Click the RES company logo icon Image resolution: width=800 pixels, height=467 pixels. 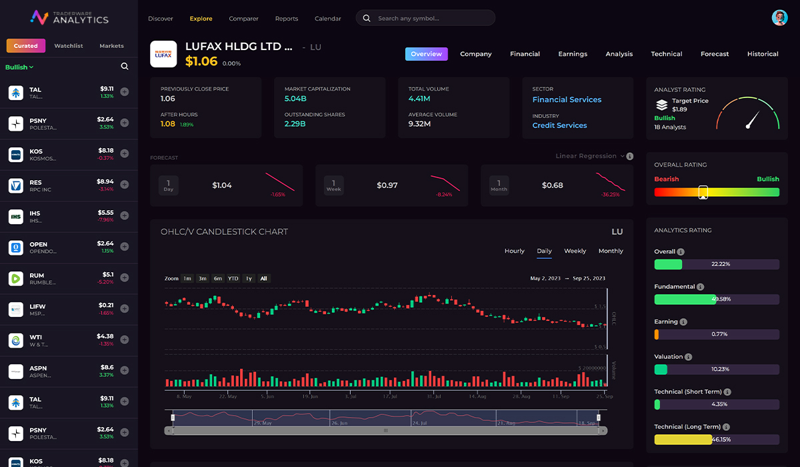(x=16, y=185)
